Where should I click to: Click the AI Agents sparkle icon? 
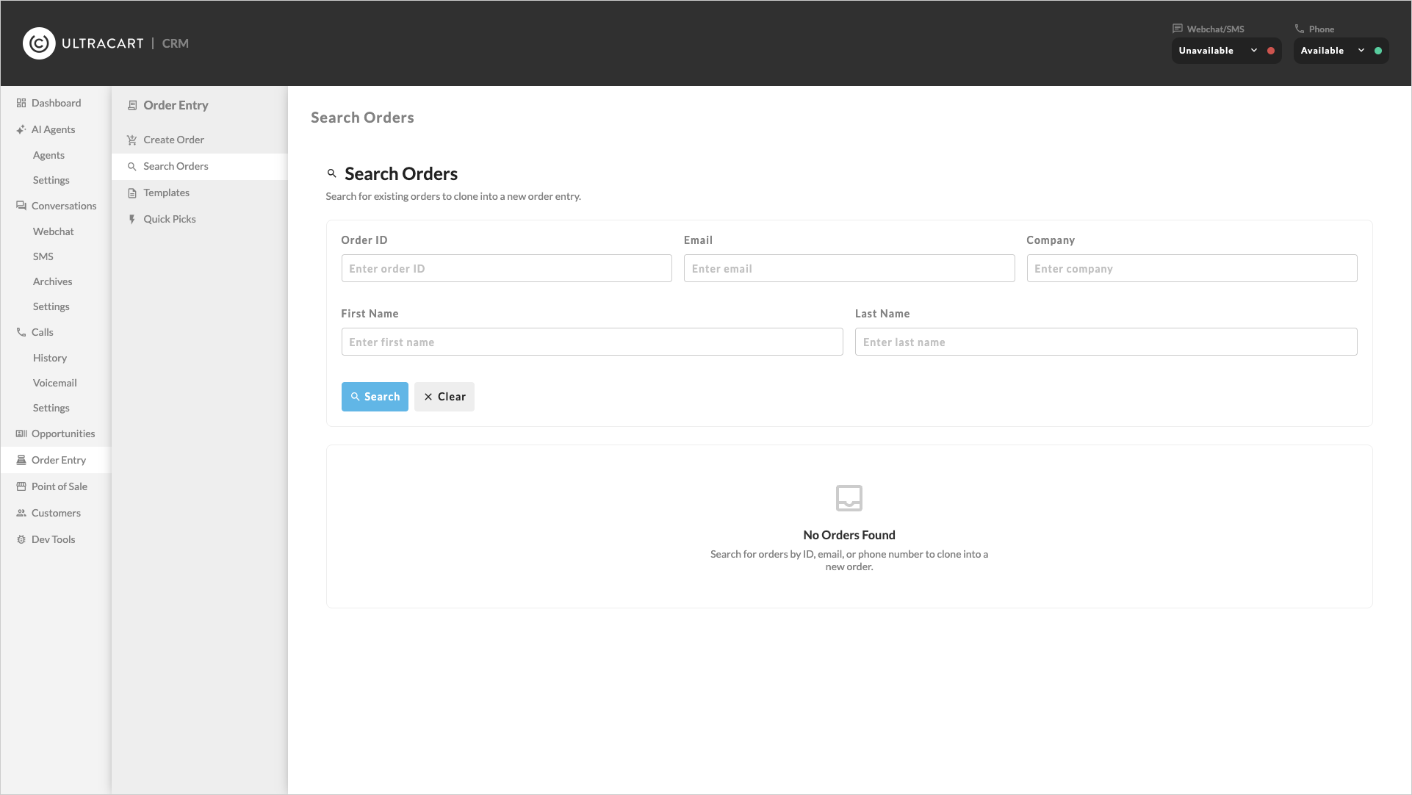pyautogui.click(x=21, y=129)
